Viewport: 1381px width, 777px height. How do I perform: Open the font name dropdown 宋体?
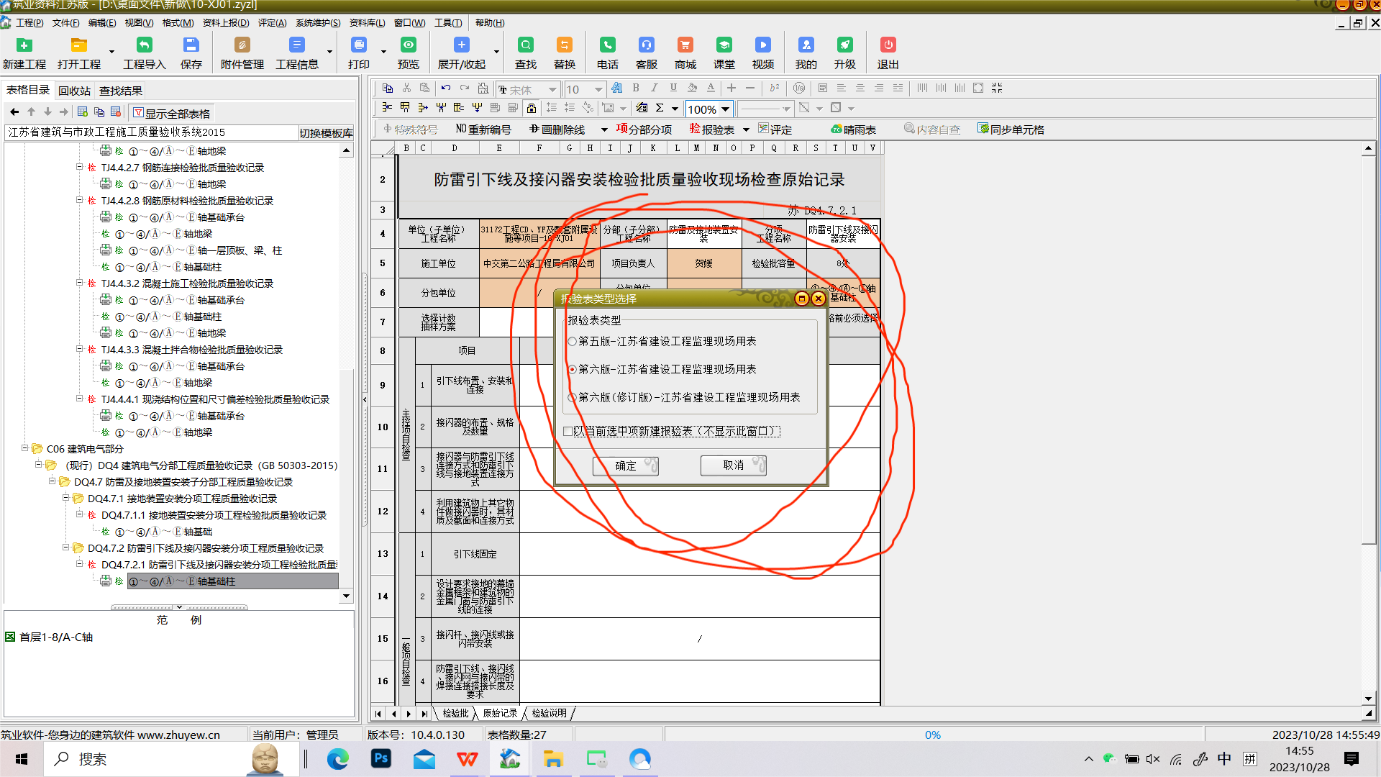point(552,90)
